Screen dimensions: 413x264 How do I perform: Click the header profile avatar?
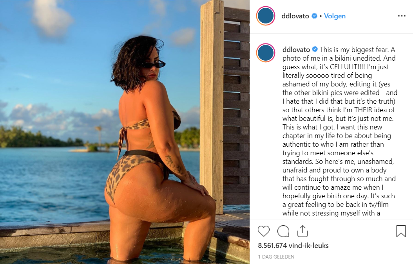266,16
